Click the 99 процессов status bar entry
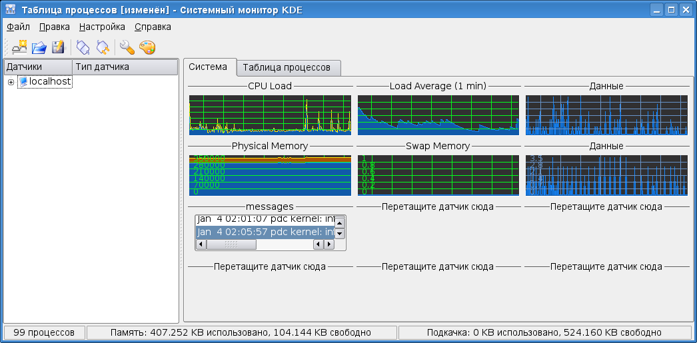Screen dimensions: 697x343 coord(43,332)
